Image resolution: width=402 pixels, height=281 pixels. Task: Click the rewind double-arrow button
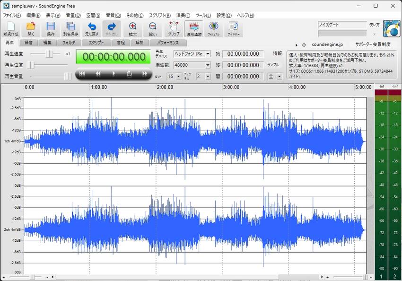[98, 74]
